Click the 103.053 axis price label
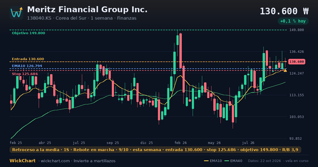This screenshot has width=318, height=167. 297,117
